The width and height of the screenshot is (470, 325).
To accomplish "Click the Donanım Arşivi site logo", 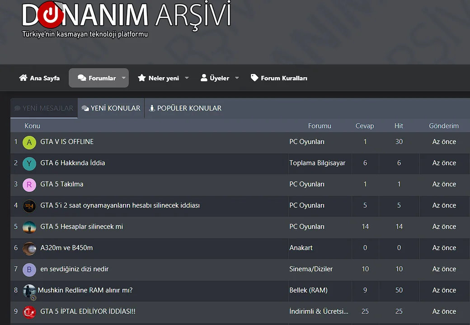I will click(x=127, y=19).
